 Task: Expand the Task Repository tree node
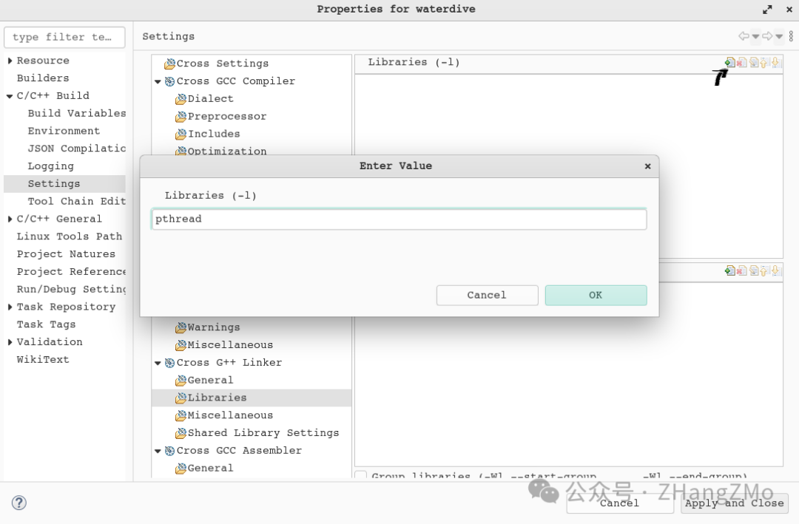click(10, 307)
